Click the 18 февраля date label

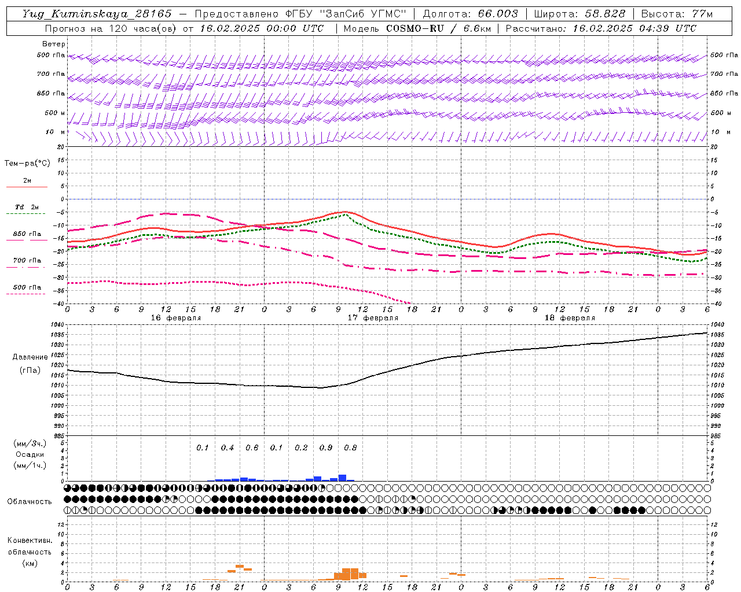[570, 318]
